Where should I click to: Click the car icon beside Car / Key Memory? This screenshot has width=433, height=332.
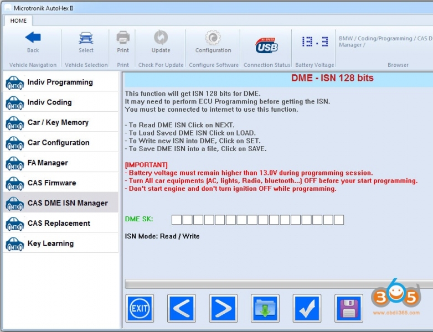(x=15, y=123)
